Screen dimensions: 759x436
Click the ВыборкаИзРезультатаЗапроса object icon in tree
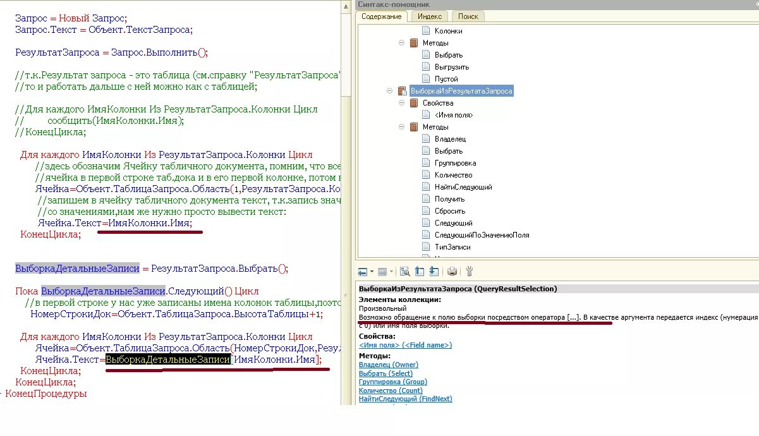point(402,91)
